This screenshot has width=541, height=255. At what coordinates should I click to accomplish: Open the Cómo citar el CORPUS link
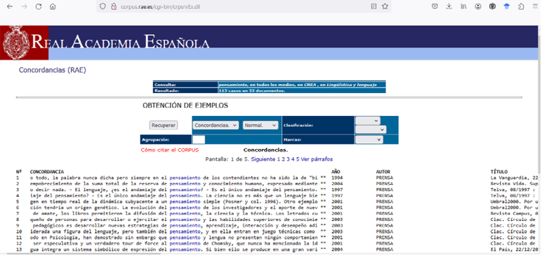click(170, 150)
